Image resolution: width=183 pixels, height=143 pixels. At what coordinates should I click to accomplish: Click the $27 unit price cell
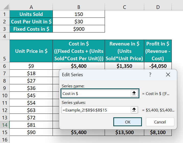click(x=31, y=81)
